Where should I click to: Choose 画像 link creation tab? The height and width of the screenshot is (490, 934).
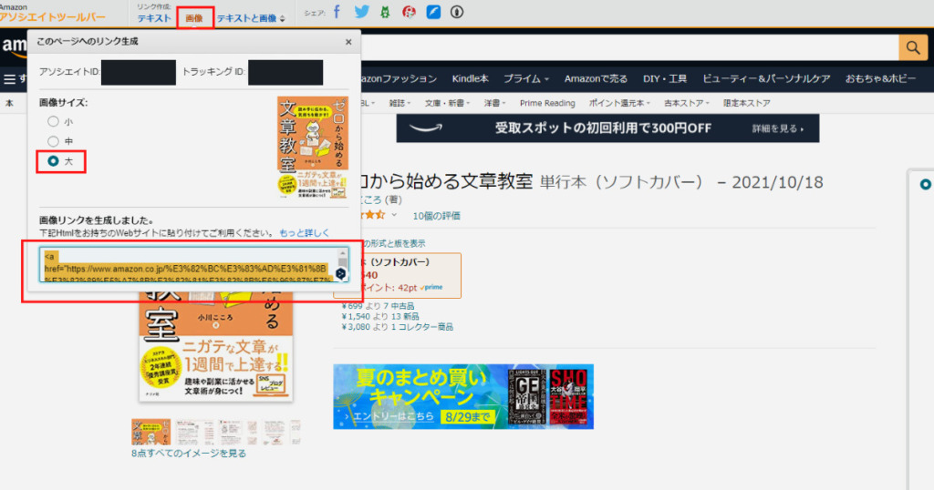point(194,18)
